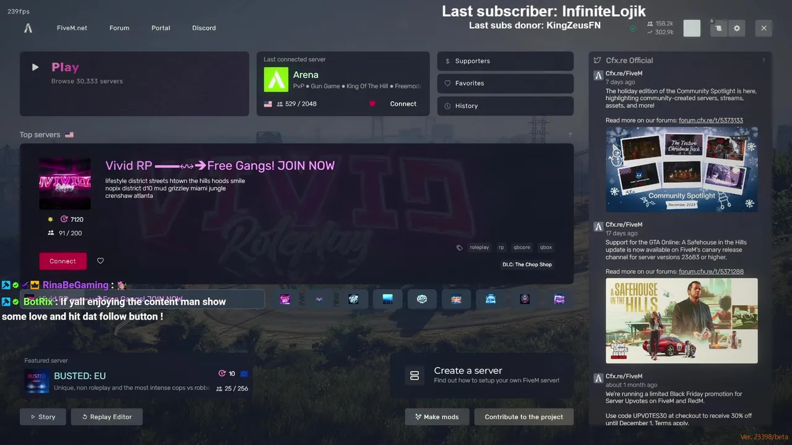Click the upvote icon beside 10 on BUSTED: EU

[x=222, y=373]
